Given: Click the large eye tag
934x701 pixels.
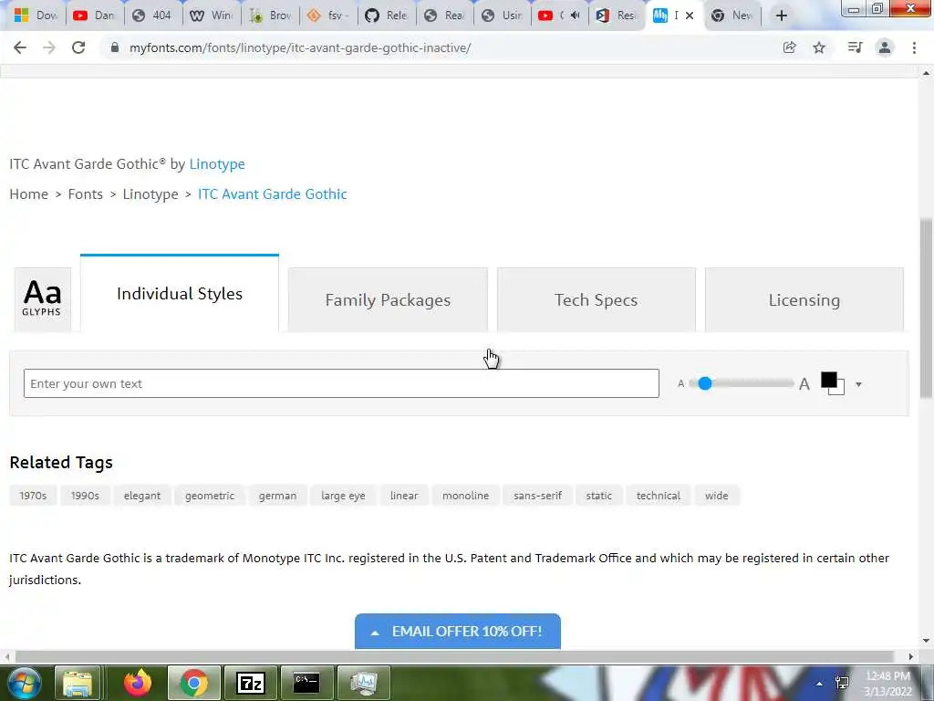Looking at the screenshot, I should (x=343, y=496).
